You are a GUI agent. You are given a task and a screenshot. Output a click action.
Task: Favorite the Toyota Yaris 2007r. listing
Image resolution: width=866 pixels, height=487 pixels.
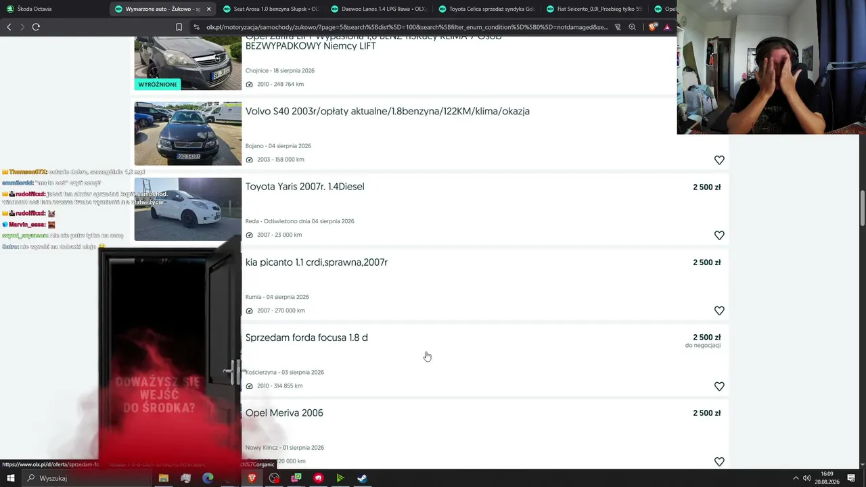(719, 235)
